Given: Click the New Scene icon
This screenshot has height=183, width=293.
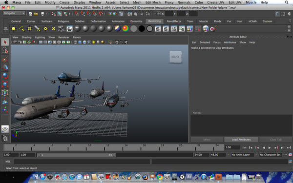Looking at the screenshot, I should click(x=31, y=14).
